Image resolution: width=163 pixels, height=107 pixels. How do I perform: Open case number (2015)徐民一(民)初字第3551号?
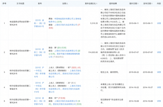pos(40,23)
